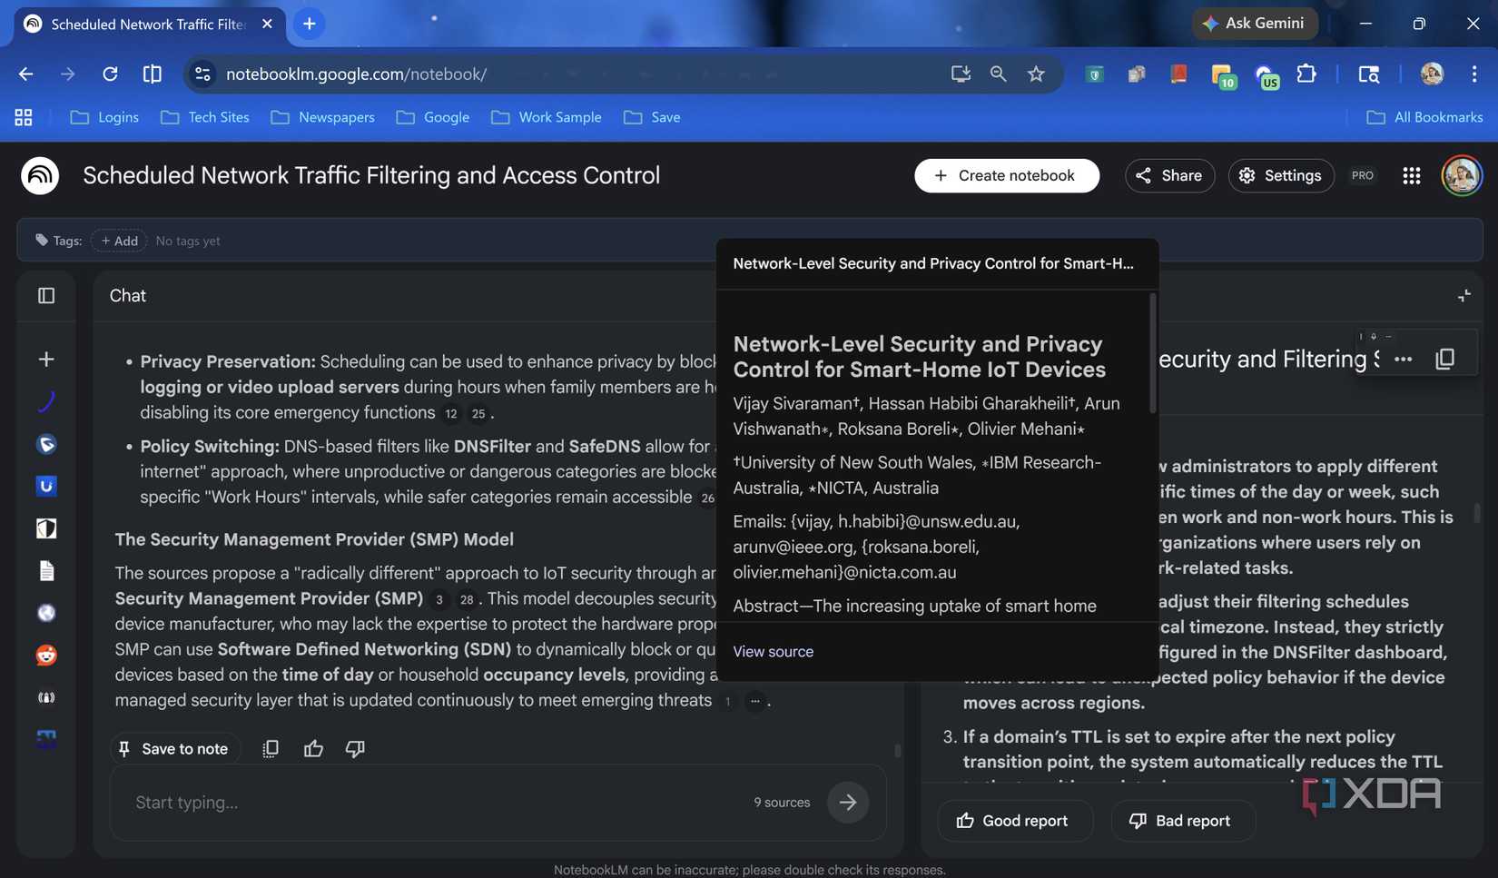
Task: Open the page zoom control in the address bar
Action: pyautogui.click(x=998, y=74)
